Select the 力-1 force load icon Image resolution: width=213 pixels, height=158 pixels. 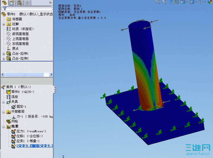tap(14, 117)
